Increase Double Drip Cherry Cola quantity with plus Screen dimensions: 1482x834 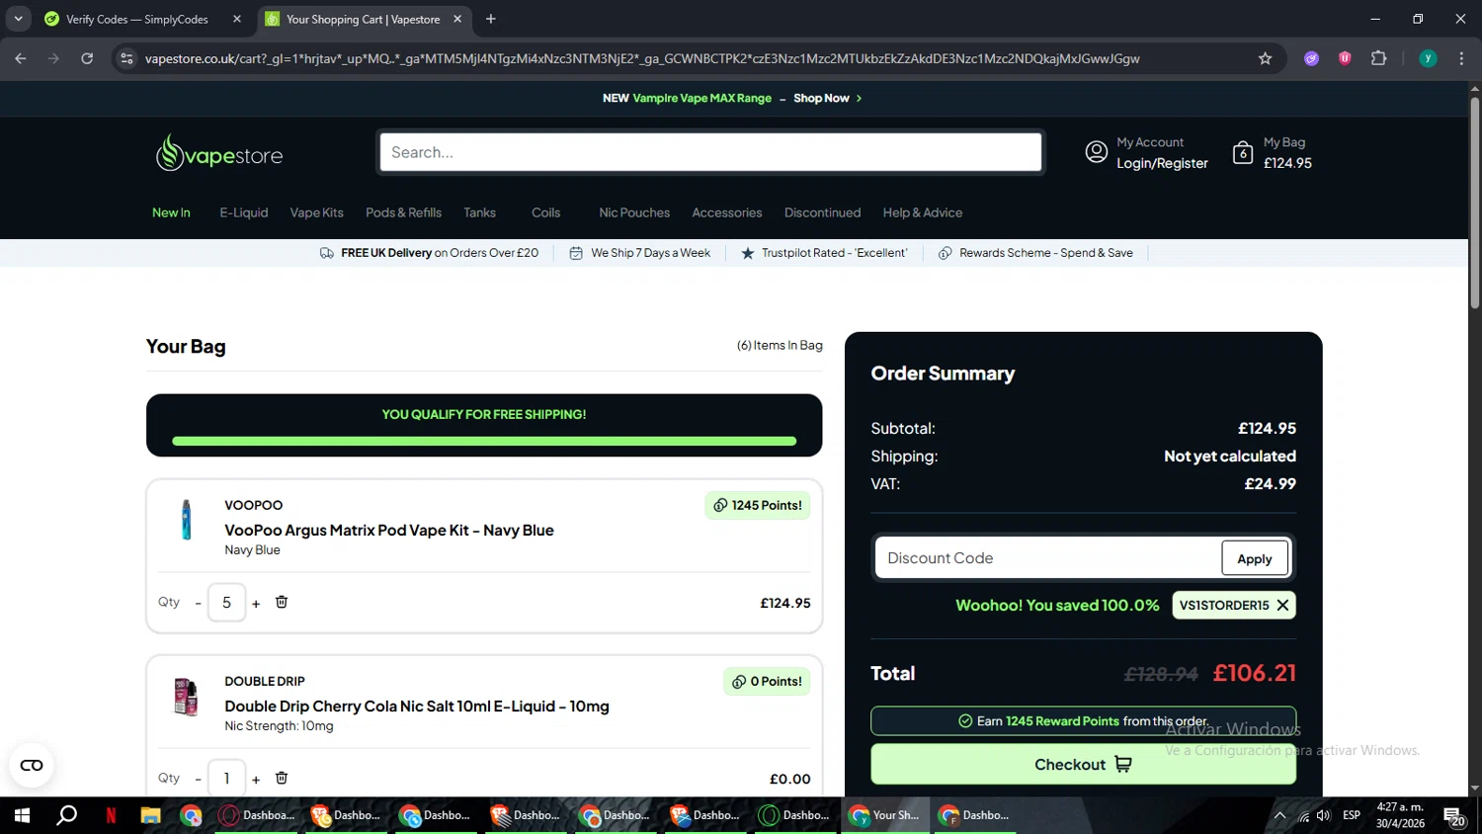click(x=256, y=779)
